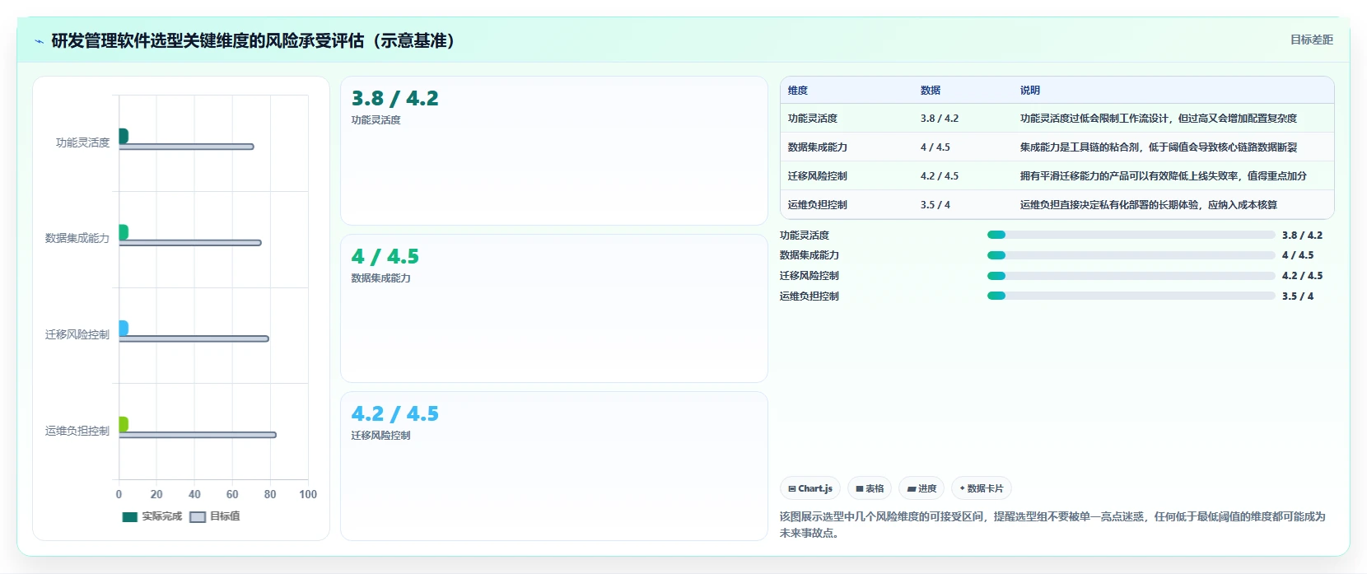Click the 目标差距 label in header

point(1311,40)
